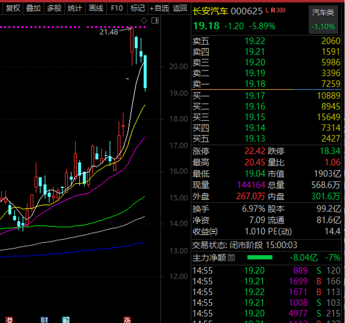
Task: Click stock code 000625
Action: pos(247,11)
